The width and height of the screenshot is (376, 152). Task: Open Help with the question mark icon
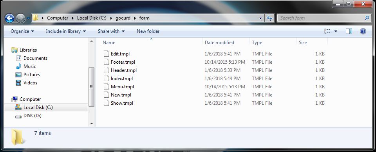pyautogui.click(x=363, y=31)
